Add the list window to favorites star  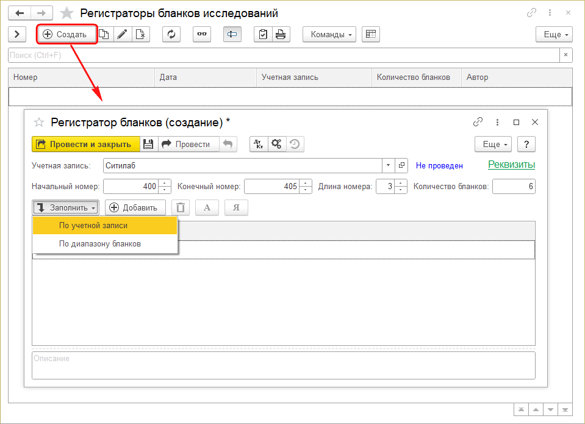[x=66, y=13]
